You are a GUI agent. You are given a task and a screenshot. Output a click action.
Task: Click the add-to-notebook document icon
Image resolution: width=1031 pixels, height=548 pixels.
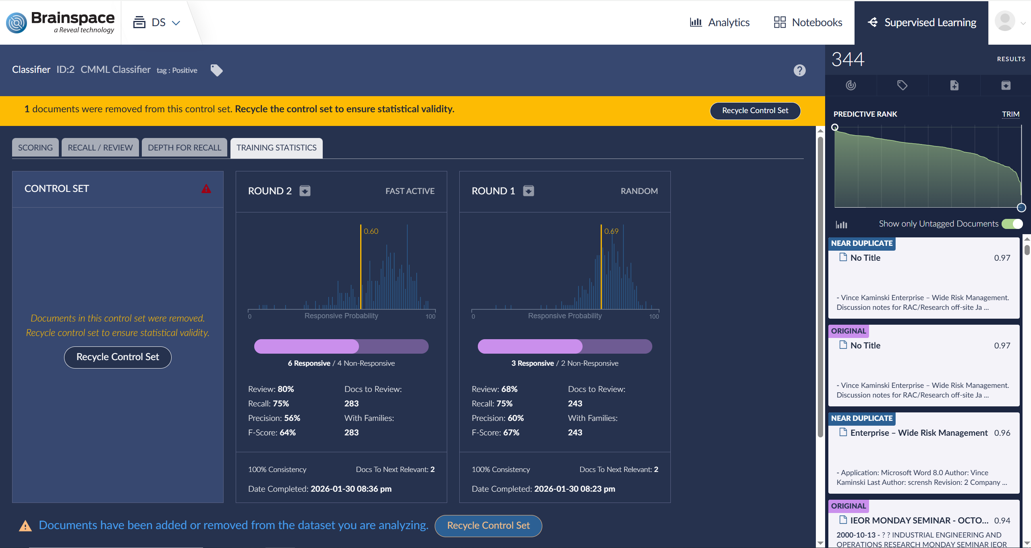(954, 85)
